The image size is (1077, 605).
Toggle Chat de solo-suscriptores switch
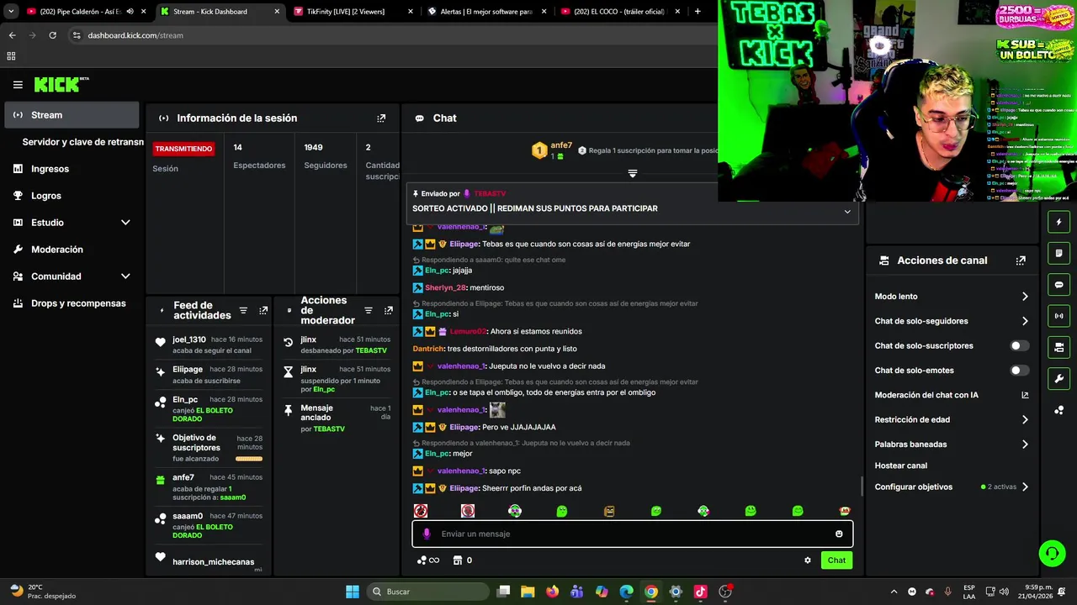point(1019,345)
